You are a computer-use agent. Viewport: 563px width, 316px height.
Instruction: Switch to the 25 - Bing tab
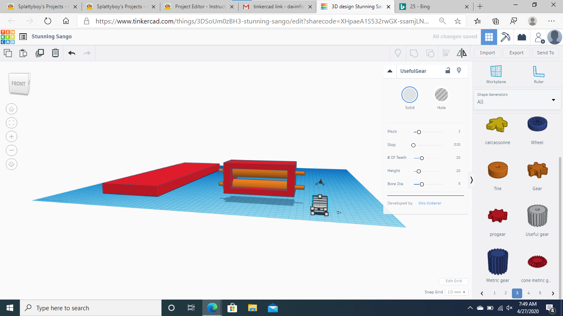click(x=434, y=7)
